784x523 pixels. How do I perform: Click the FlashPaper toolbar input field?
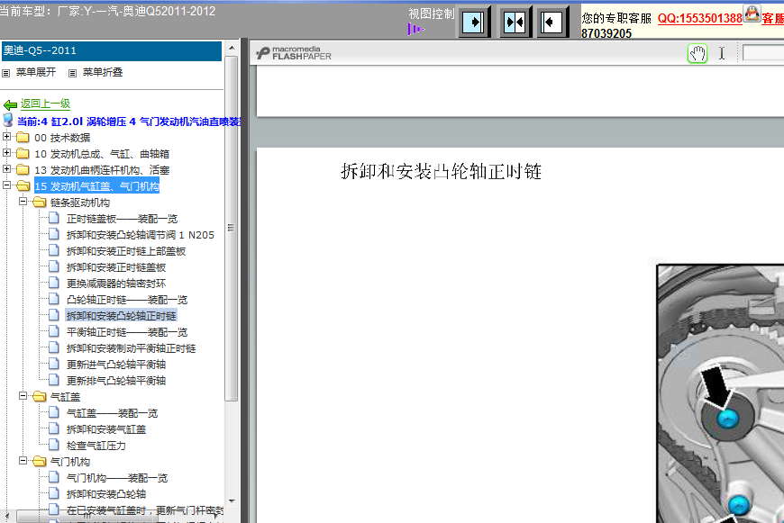tap(763, 52)
